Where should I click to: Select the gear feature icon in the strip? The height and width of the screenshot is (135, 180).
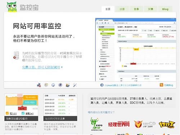coord(60,85)
